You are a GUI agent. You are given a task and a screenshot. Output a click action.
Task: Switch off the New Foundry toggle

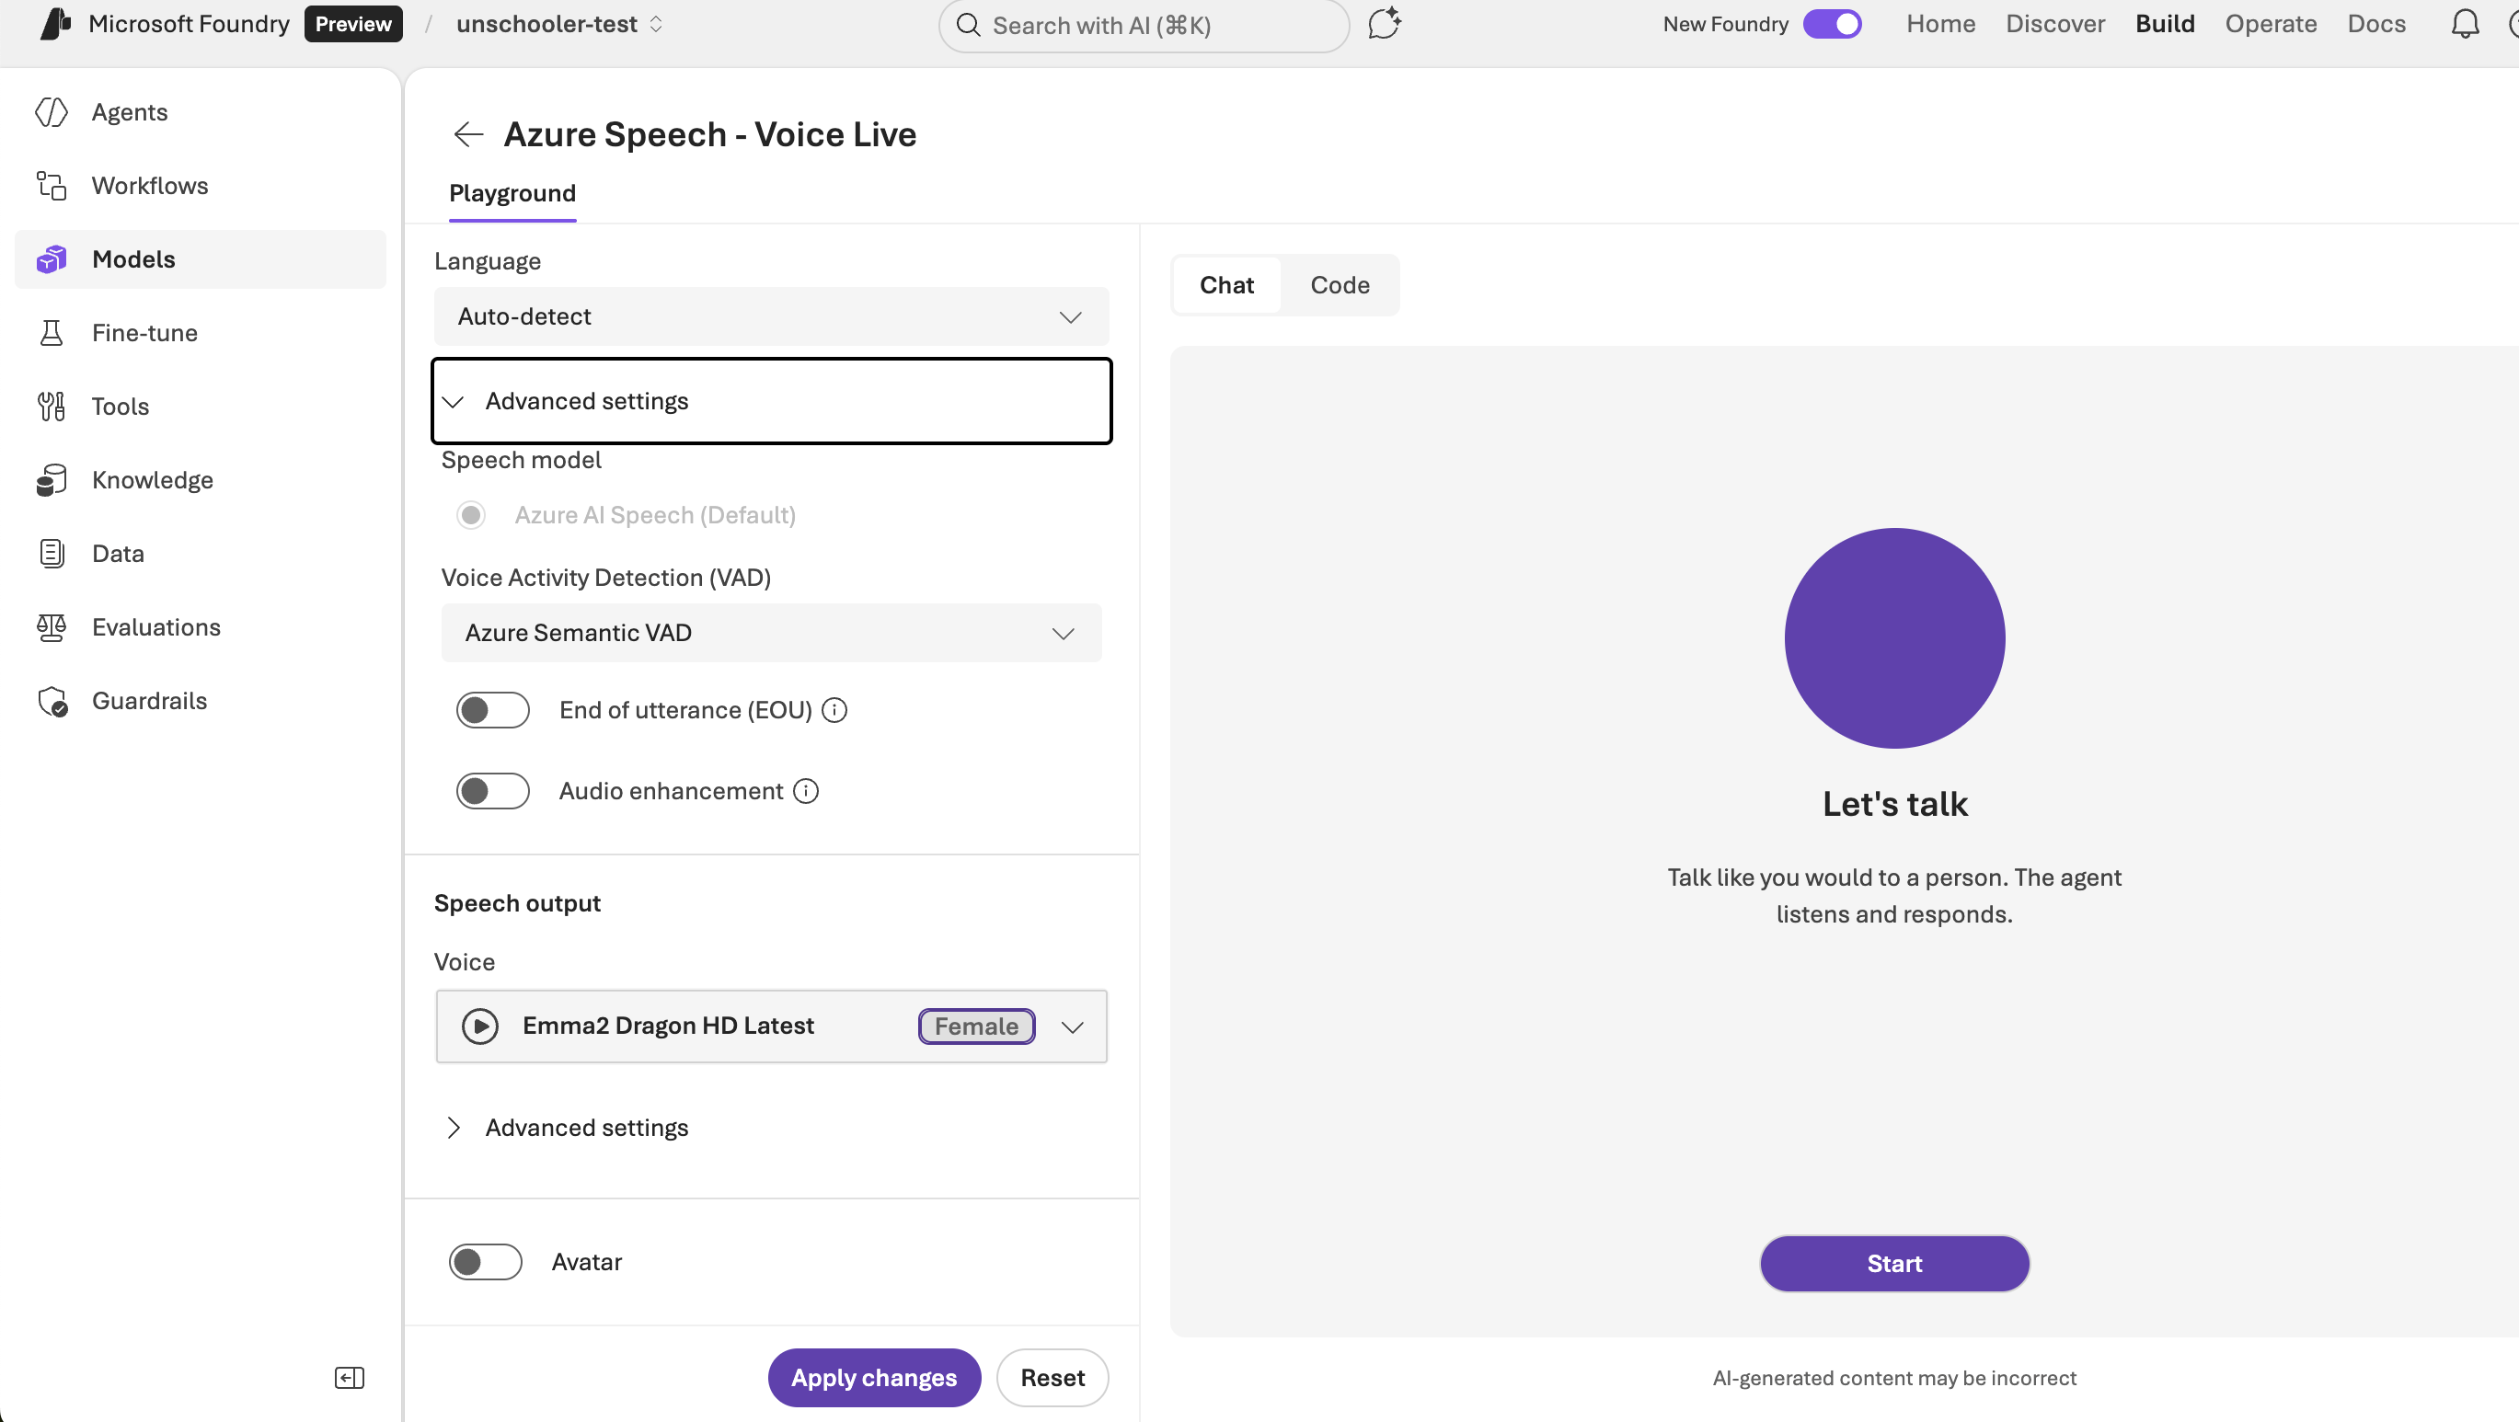coord(1832,24)
